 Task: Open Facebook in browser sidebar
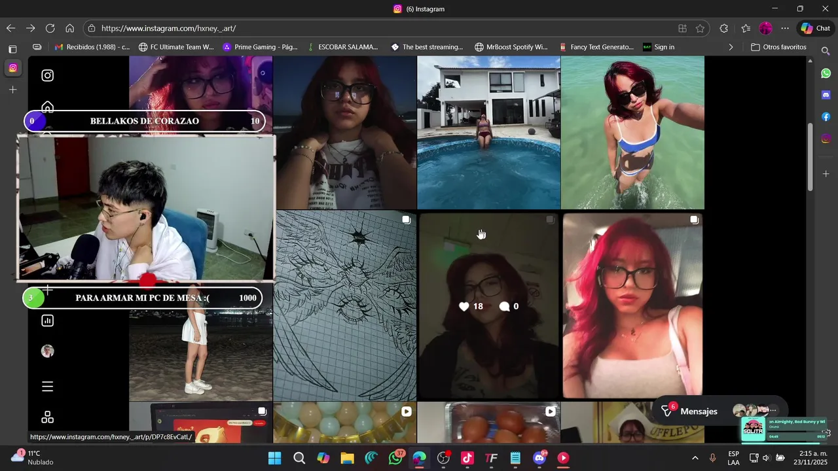826,116
